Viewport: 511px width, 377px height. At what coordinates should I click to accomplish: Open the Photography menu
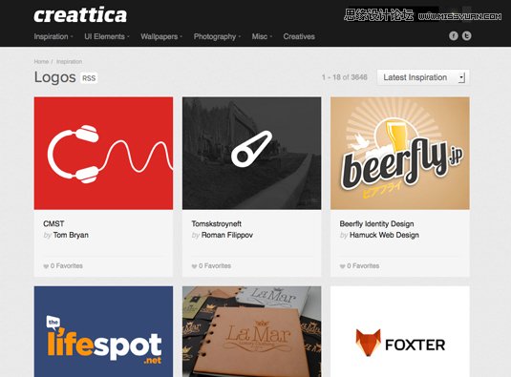tap(217, 36)
